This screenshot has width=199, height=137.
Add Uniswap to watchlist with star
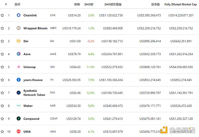tap(2, 67)
